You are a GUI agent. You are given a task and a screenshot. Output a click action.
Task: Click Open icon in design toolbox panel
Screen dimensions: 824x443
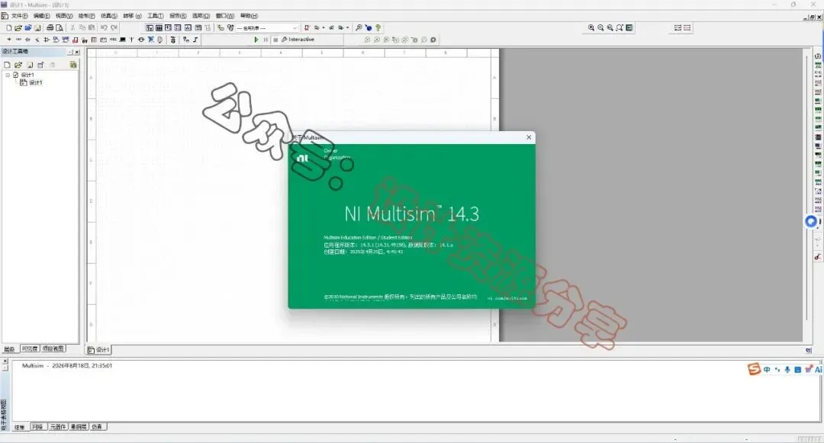coord(18,65)
